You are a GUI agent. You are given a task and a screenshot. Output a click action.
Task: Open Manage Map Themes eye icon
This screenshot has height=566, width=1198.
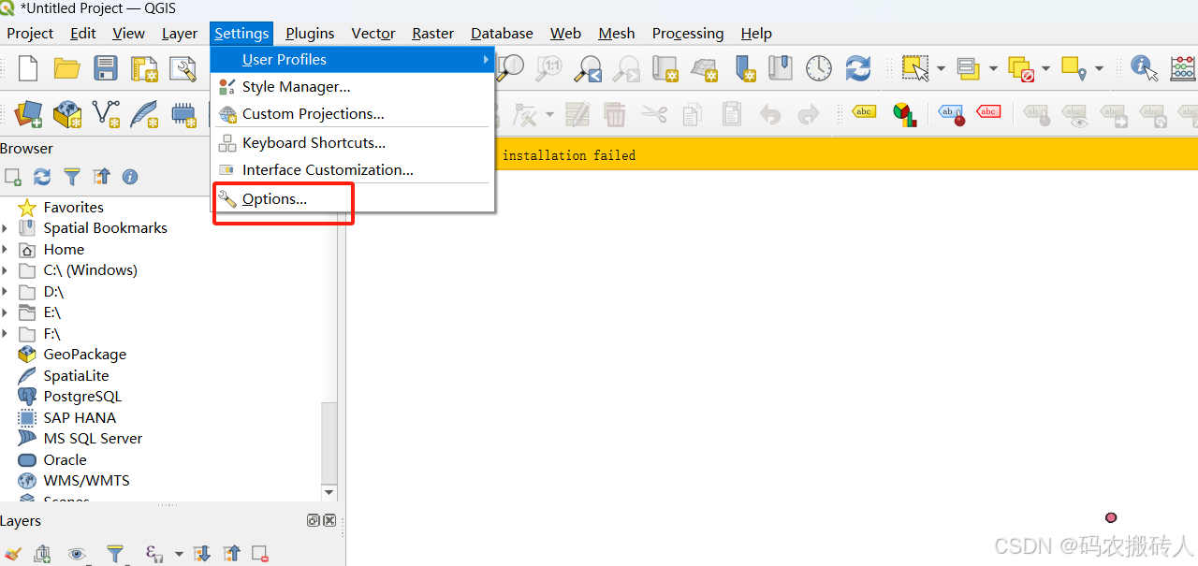77,554
